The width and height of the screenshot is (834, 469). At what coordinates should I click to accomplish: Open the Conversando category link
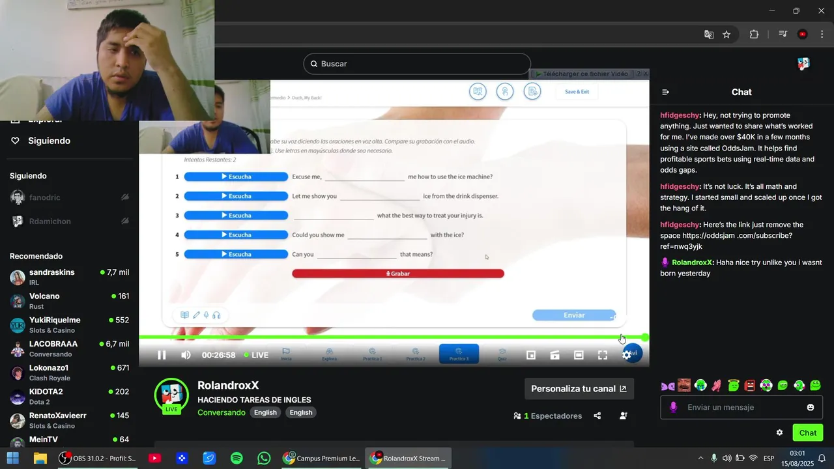pos(222,412)
